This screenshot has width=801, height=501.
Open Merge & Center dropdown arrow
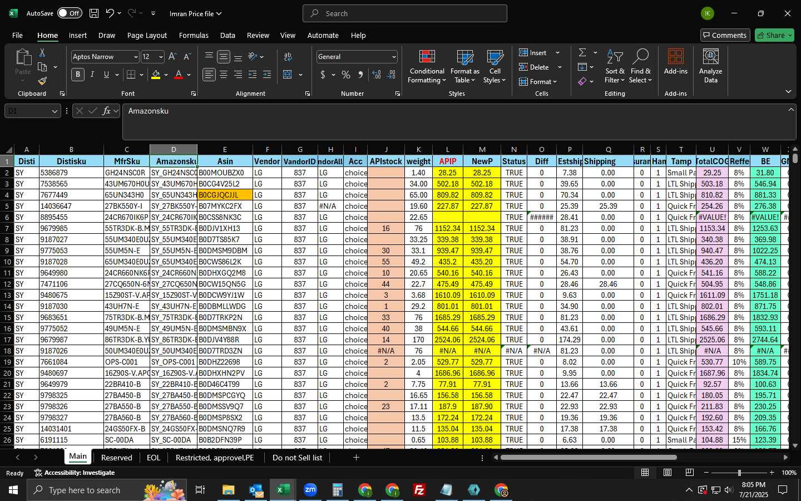[300, 75]
